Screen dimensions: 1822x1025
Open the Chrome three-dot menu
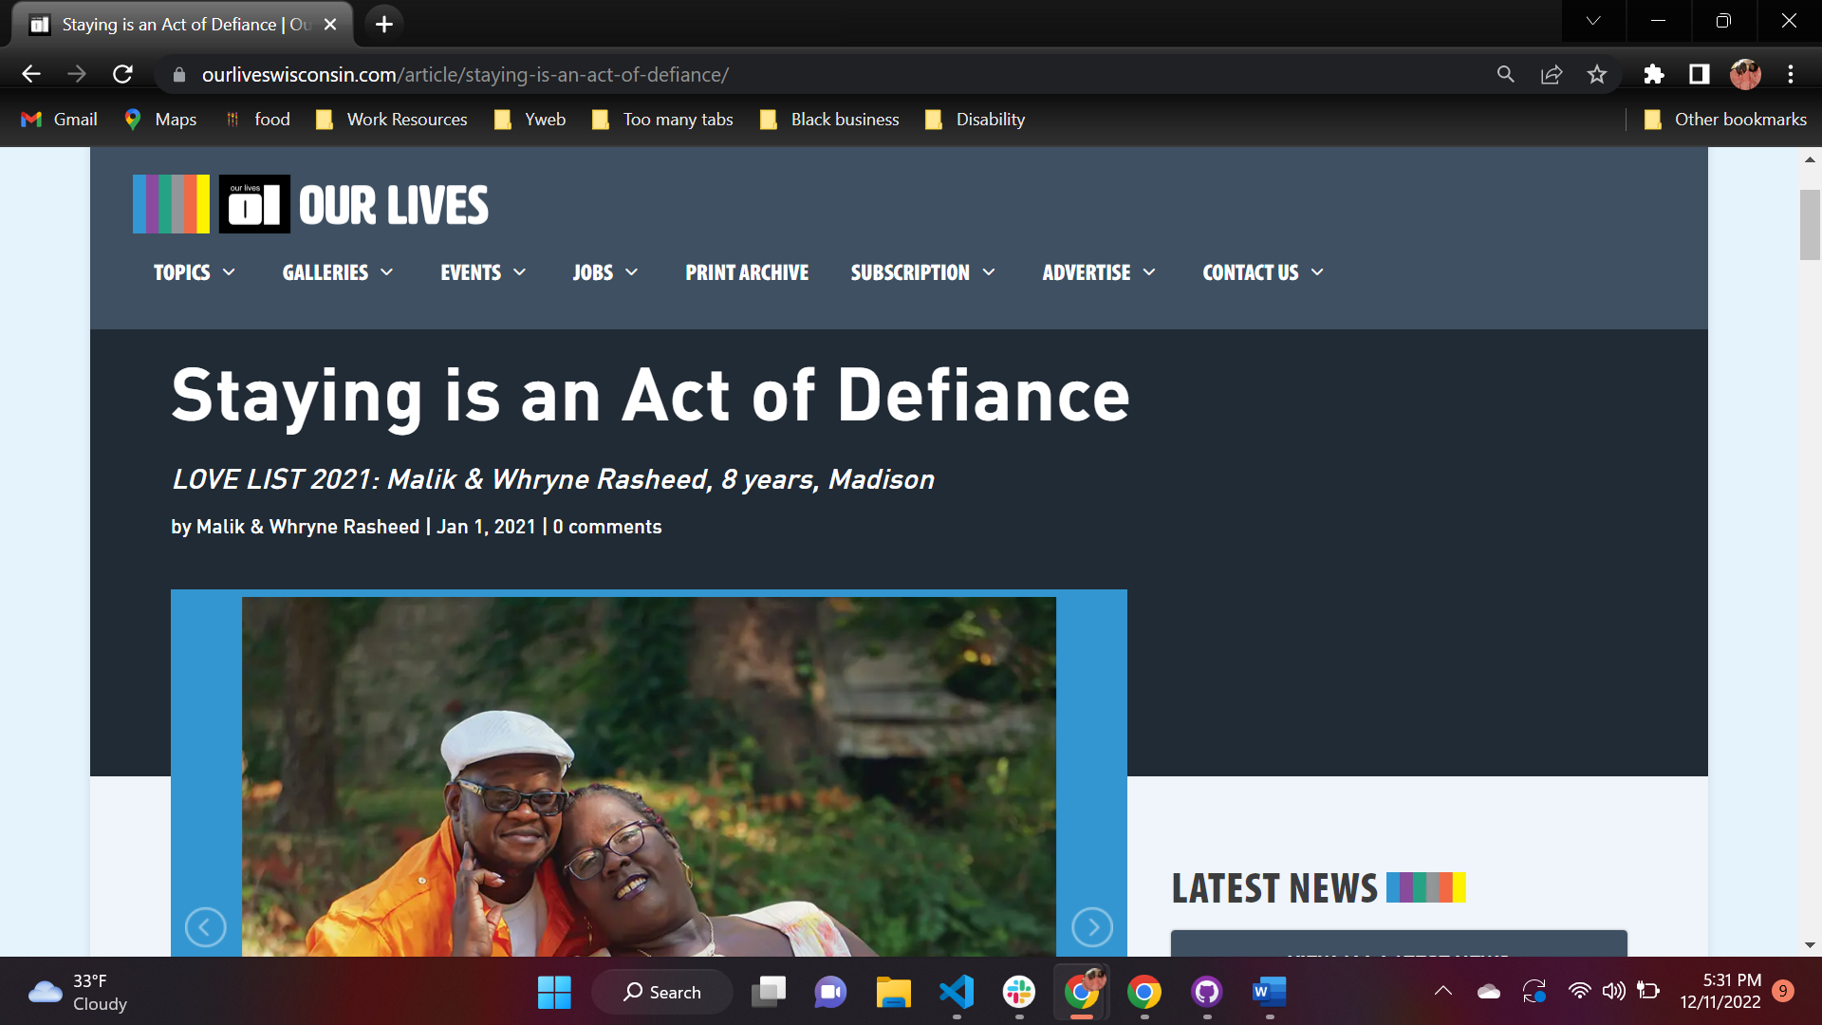(x=1791, y=74)
